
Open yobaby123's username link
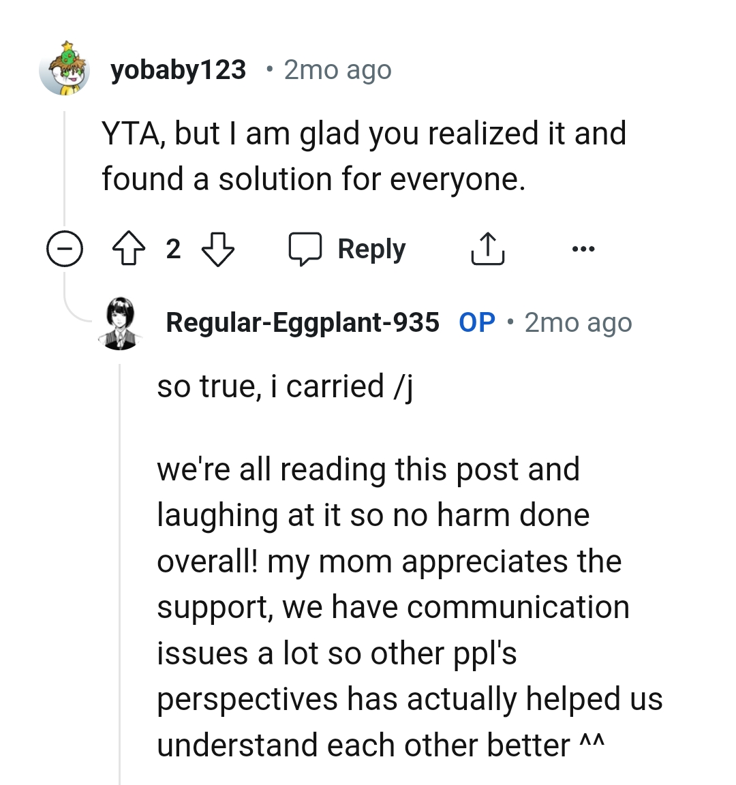point(179,69)
